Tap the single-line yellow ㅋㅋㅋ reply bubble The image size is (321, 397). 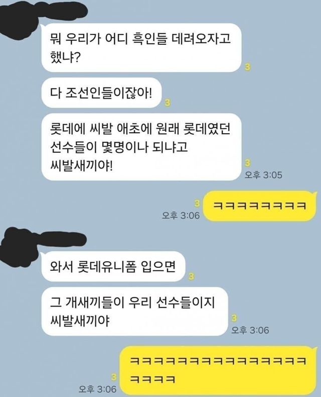260,206
